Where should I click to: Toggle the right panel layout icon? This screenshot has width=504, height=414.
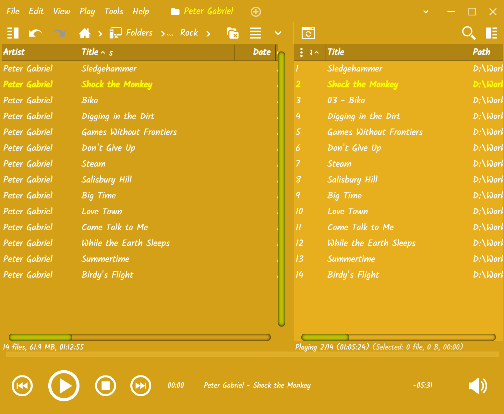click(492, 33)
